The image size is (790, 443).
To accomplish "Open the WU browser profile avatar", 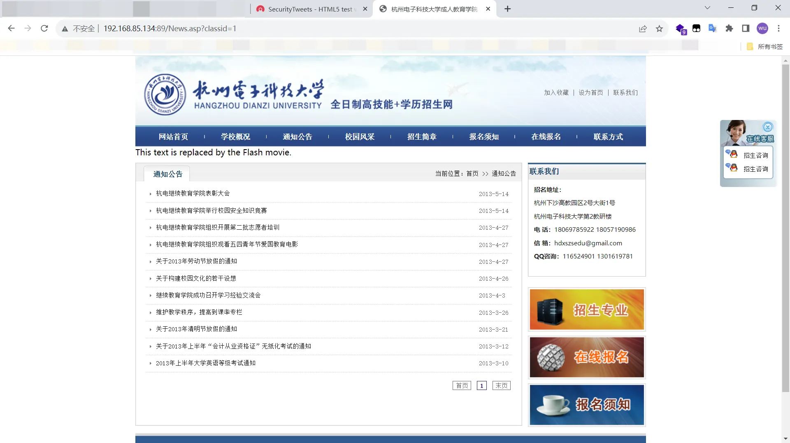I will pyautogui.click(x=762, y=28).
